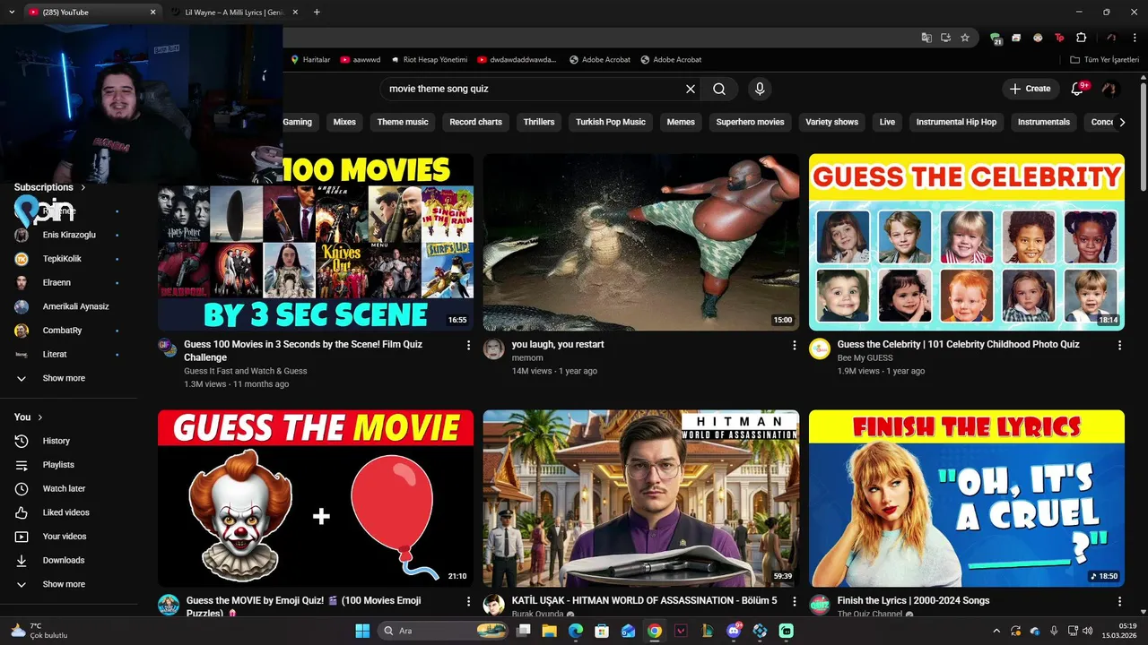Open the taskbar weather widget
This screenshot has width=1148, height=645.
click(x=38, y=631)
